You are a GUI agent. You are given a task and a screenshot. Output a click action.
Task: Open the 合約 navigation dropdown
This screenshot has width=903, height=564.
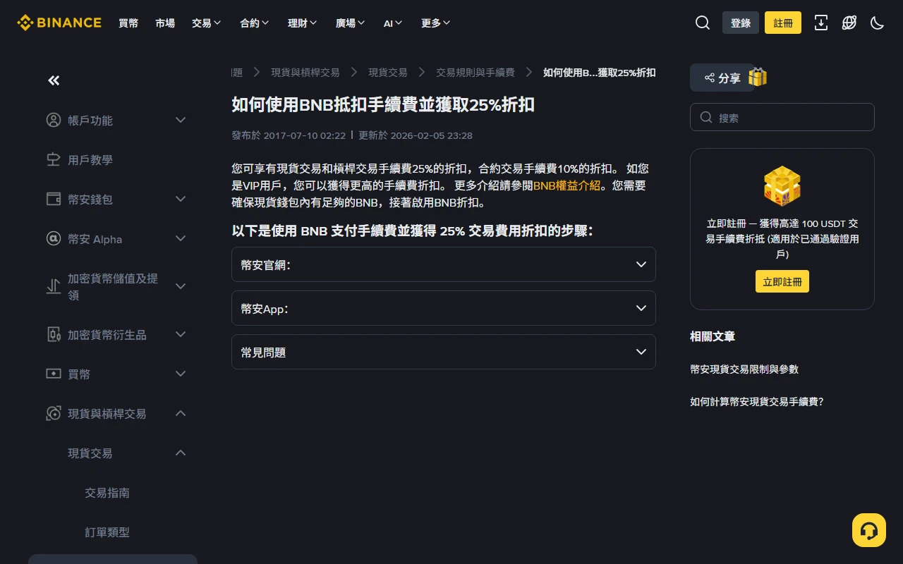click(x=255, y=23)
